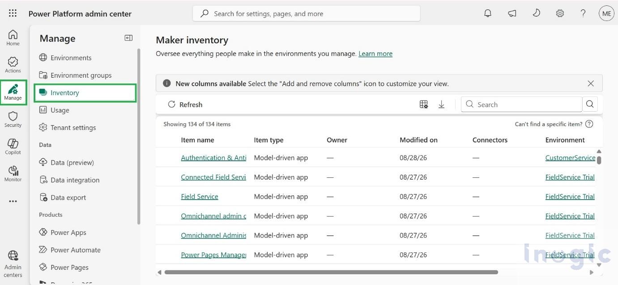Click table scroll left arrow
Image resolution: width=618 pixels, height=285 pixels.
[159, 272]
